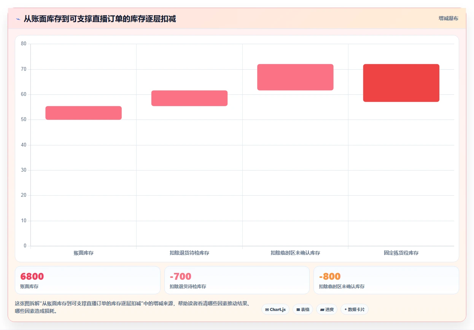Open the -800 扣除临时区未确认库存 card
474x330 pixels.
point(386,280)
